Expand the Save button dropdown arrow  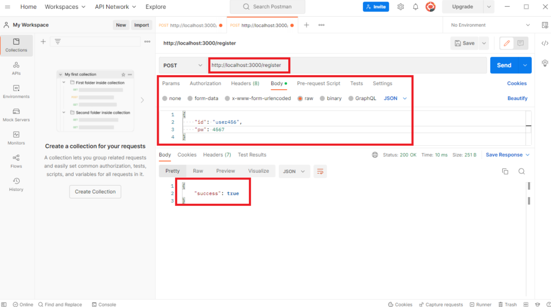[484, 43]
